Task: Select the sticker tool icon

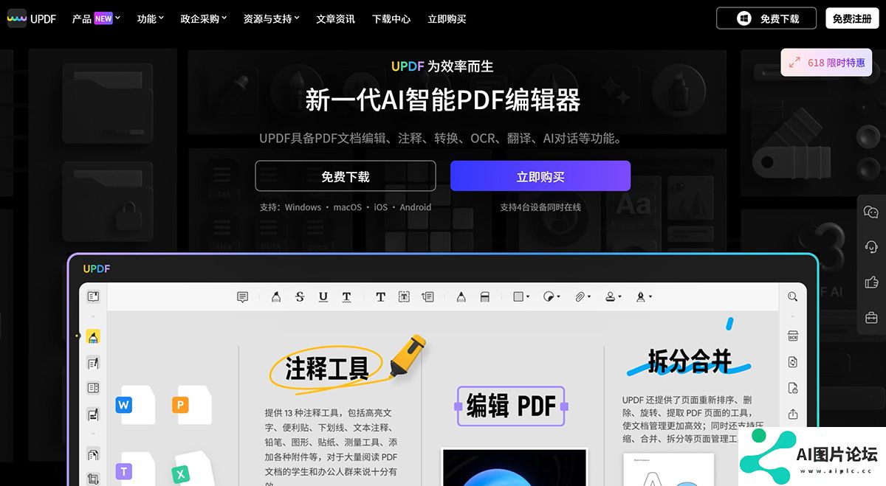Action: click(548, 296)
